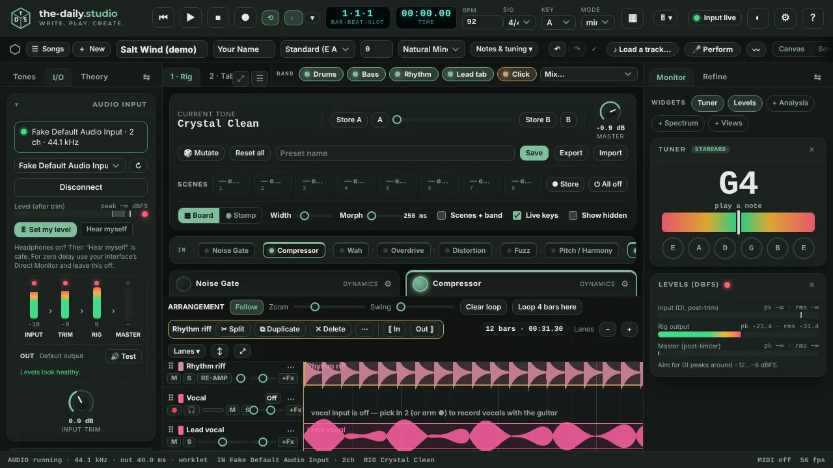Click the Disconnect button
The image size is (833, 468).
[81, 187]
